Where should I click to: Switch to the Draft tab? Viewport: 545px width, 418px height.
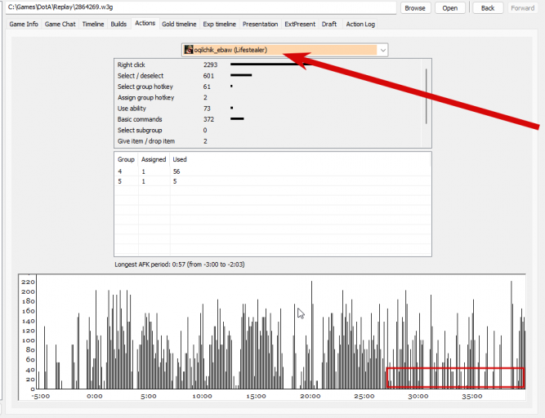(329, 24)
